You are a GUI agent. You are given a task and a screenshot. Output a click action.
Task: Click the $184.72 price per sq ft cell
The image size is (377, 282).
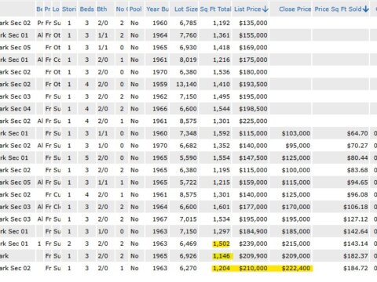pos(356,268)
